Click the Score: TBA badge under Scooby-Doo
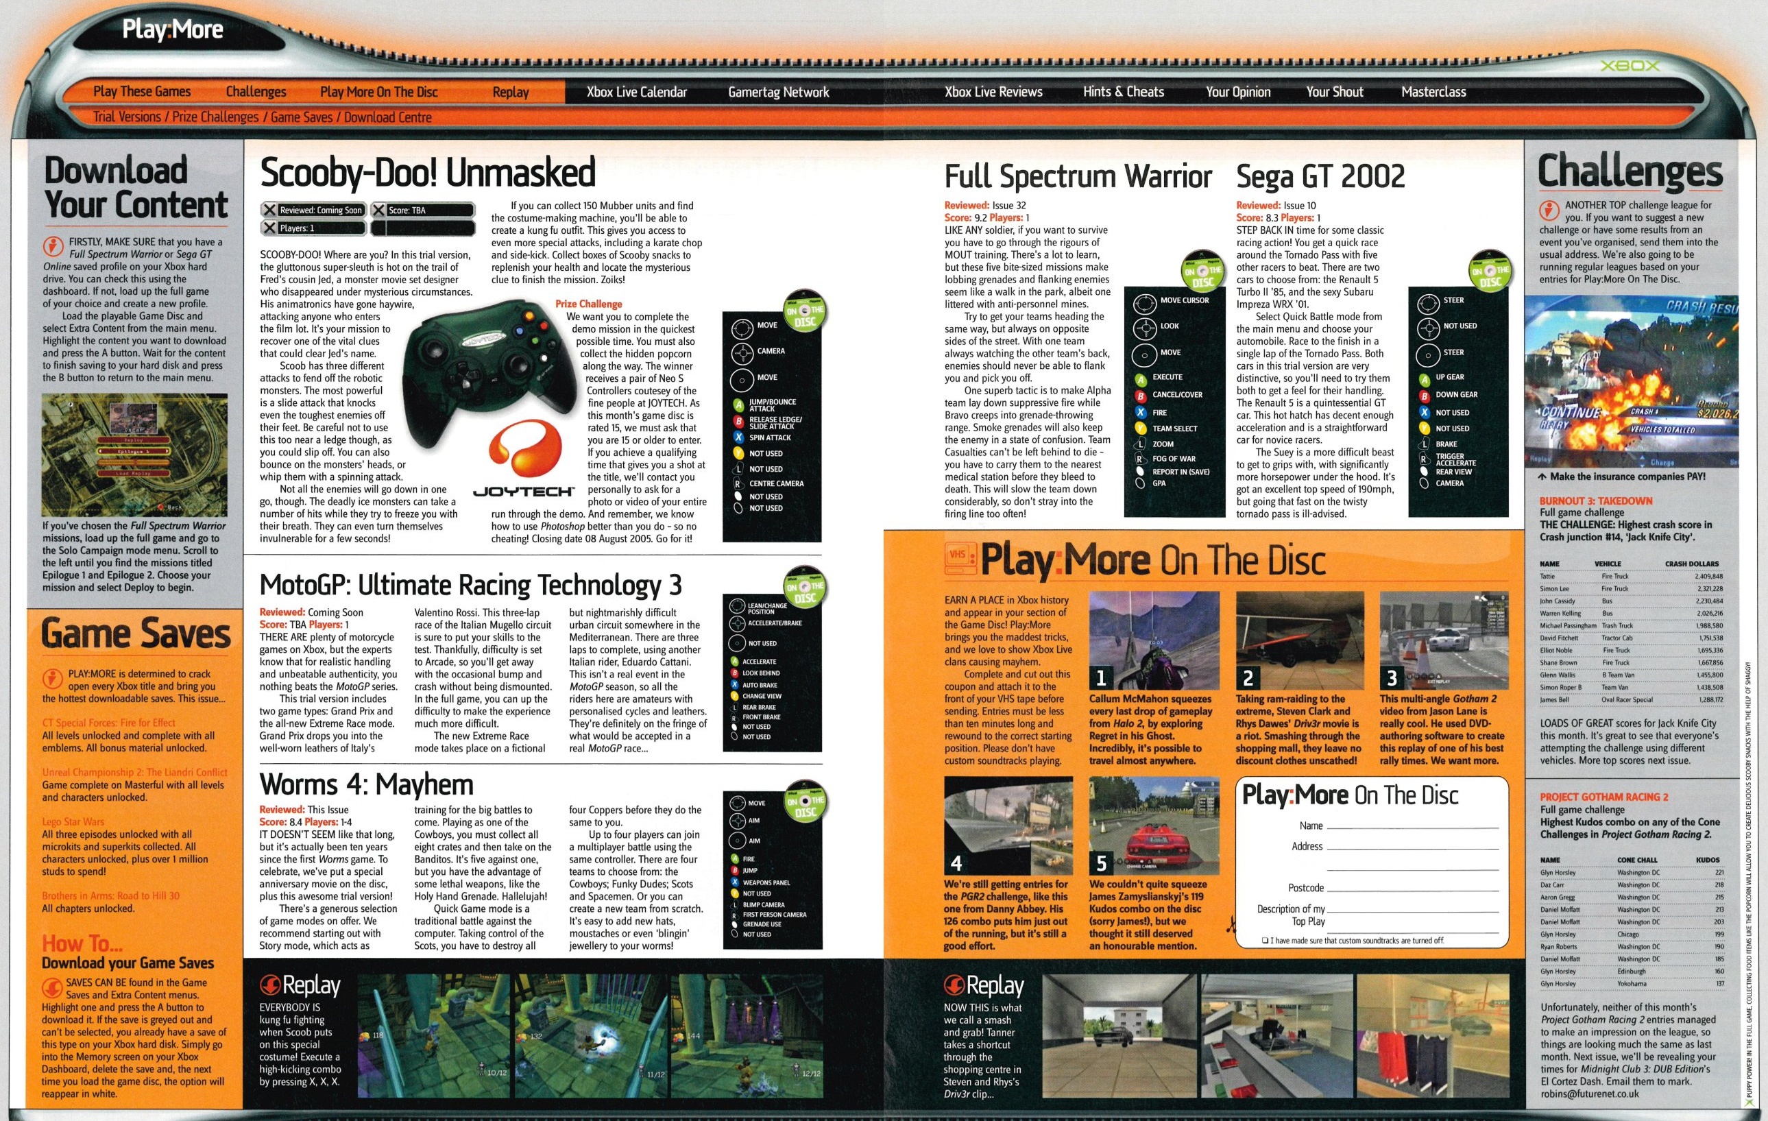Image resolution: width=1768 pixels, height=1121 pixels. pyautogui.click(x=422, y=210)
